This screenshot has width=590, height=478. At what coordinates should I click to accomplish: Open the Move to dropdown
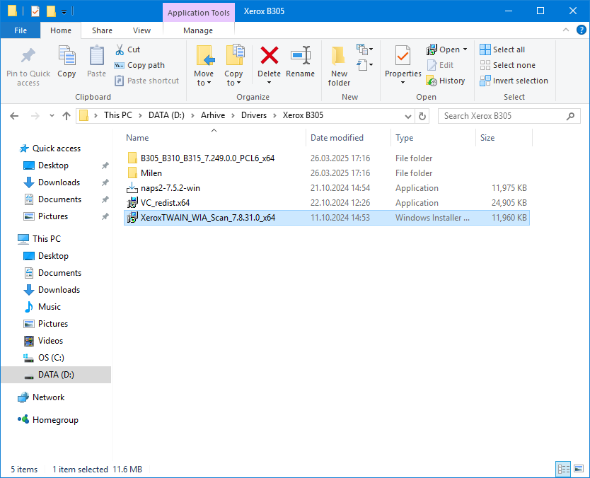(204, 66)
